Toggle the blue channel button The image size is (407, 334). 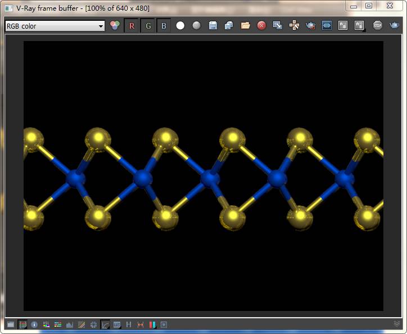coord(164,26)
